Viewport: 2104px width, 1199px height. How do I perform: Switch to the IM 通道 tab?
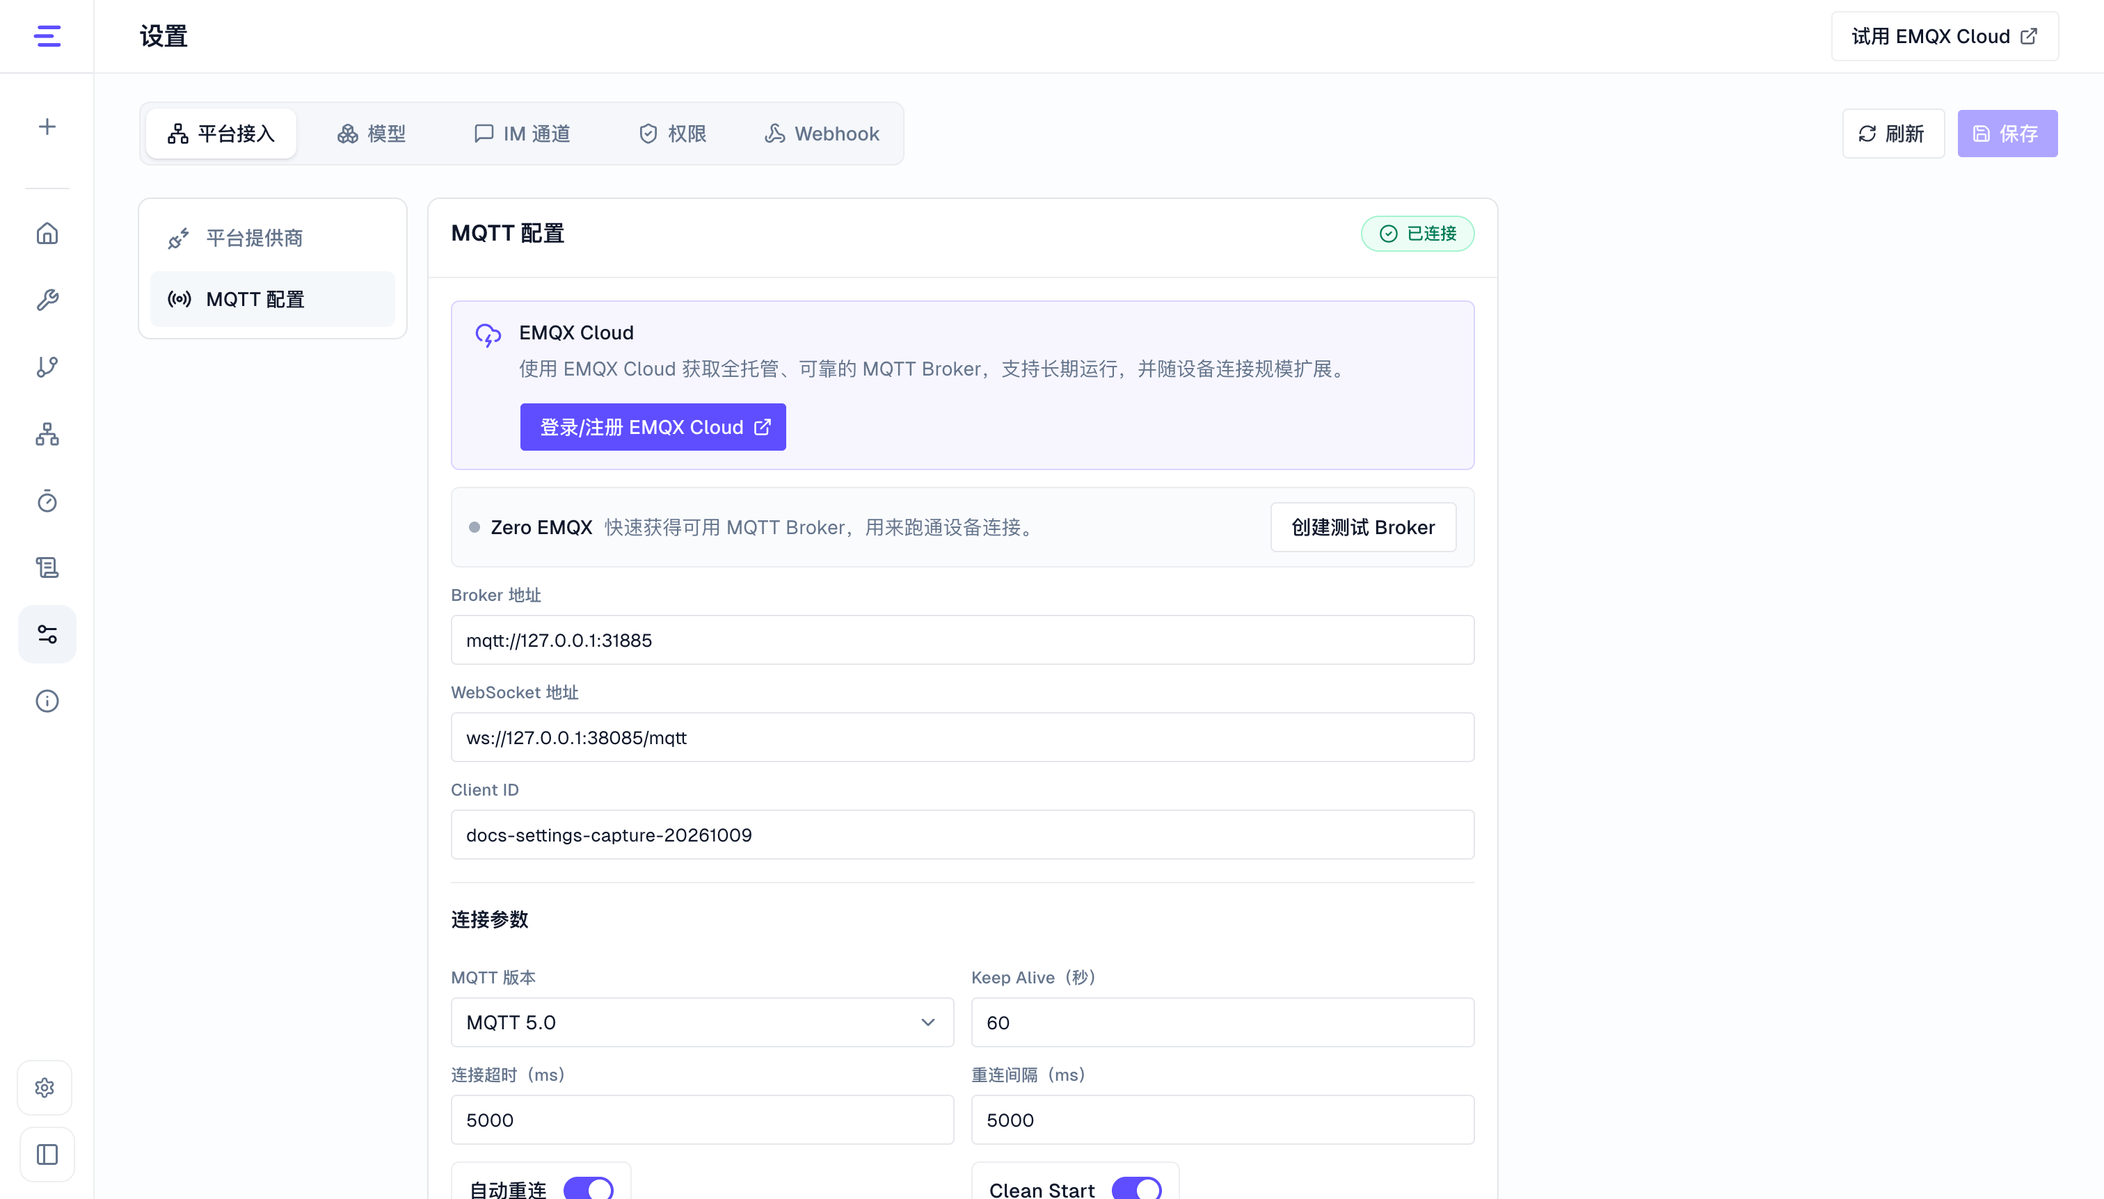(x=523, y=134)
